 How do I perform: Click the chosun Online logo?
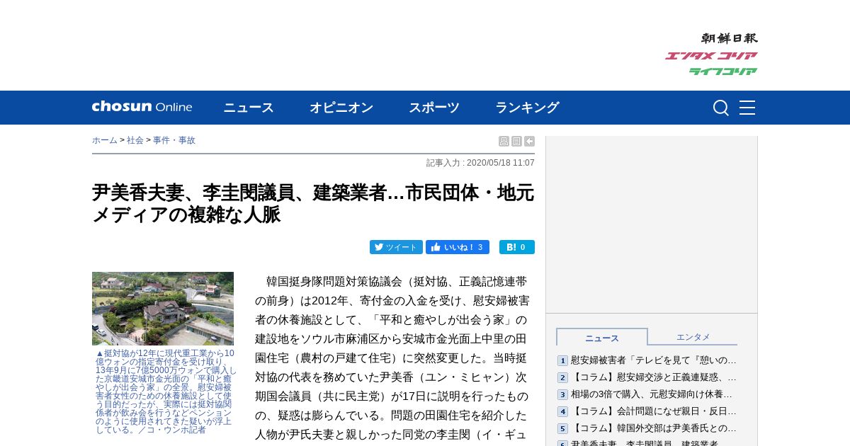(x=142, y=107)
